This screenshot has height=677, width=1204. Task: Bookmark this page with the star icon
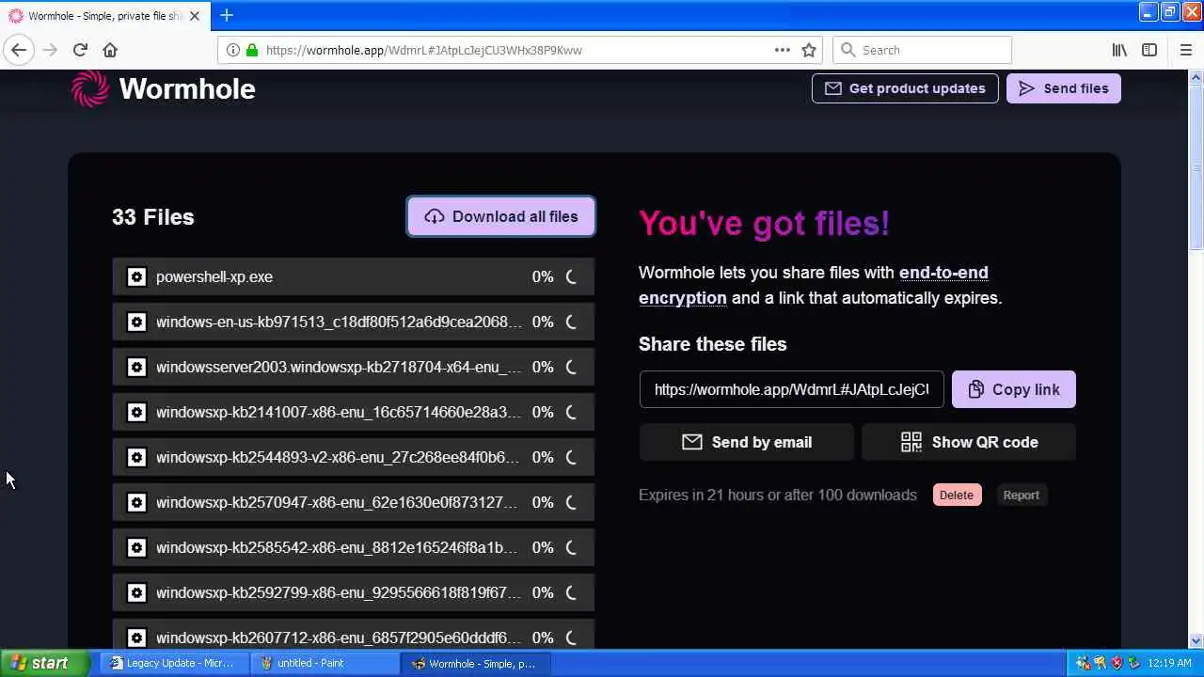[x=809, y=50]
